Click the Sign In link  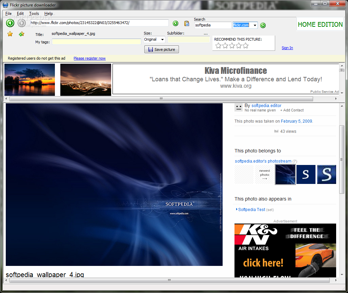(287, 48)
